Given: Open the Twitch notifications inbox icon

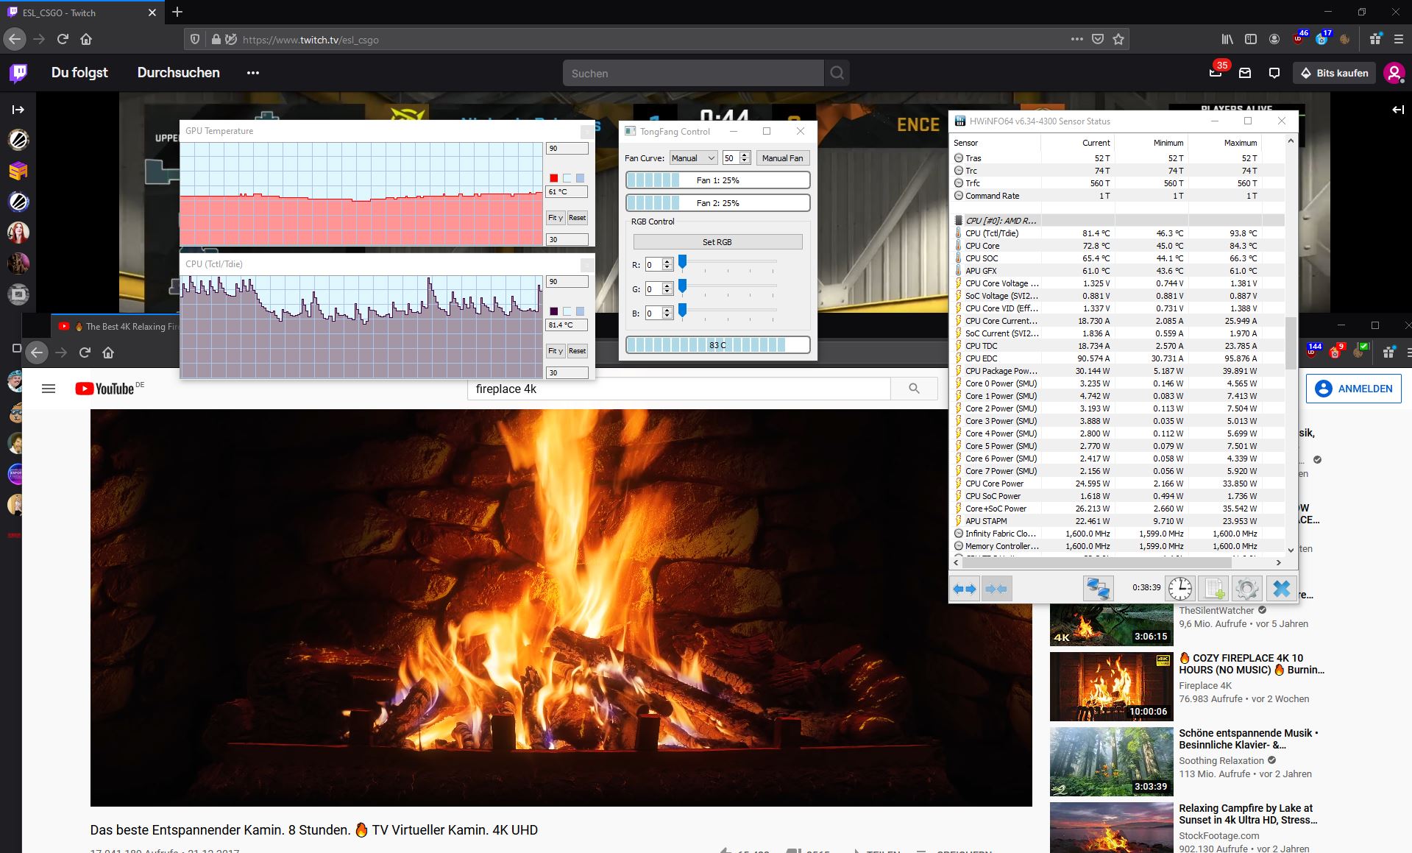Looking at the screenshot, I should (x=1245, y=73).
